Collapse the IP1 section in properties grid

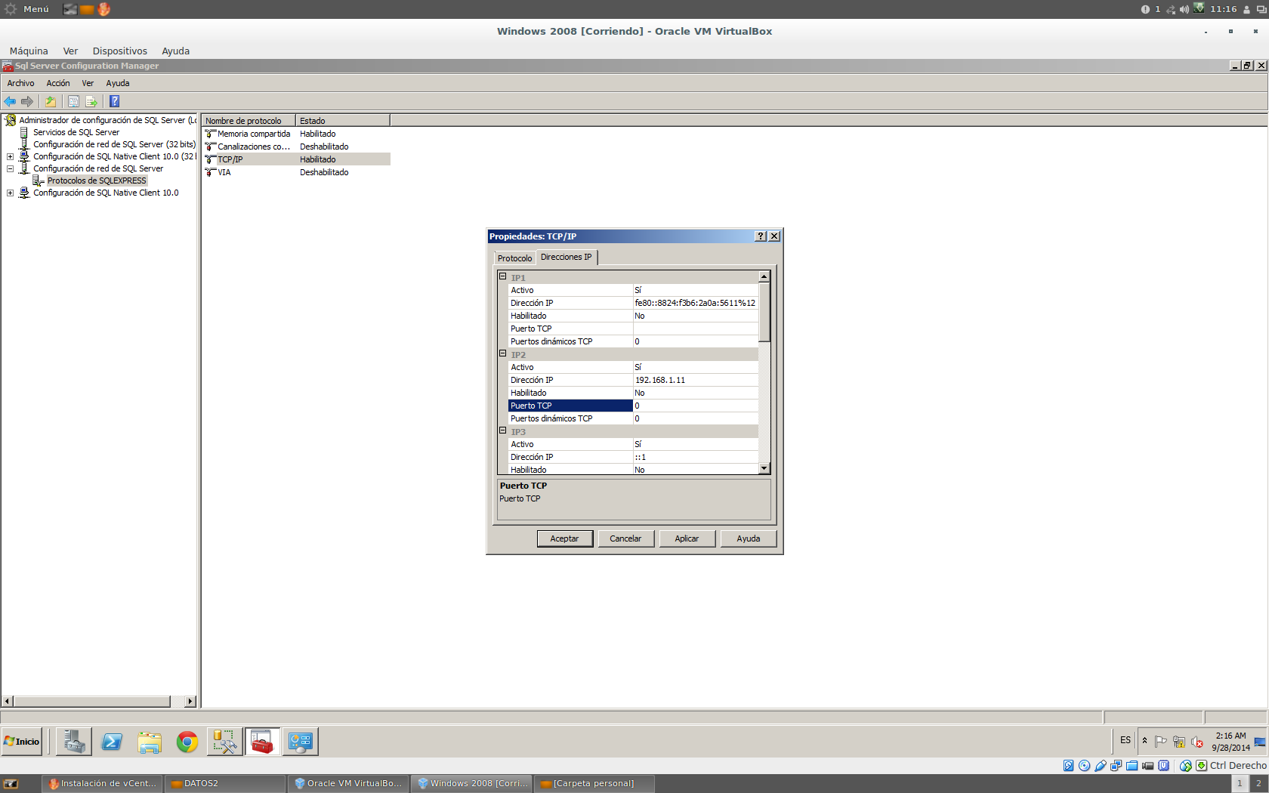503,277
